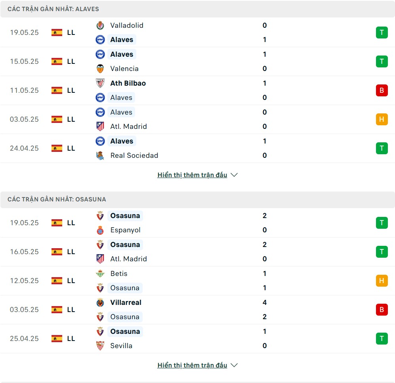The width and height of the screenshot is (395, 383).
Task: Click the Villarreal club crest icon
Action: pos(100,303)
